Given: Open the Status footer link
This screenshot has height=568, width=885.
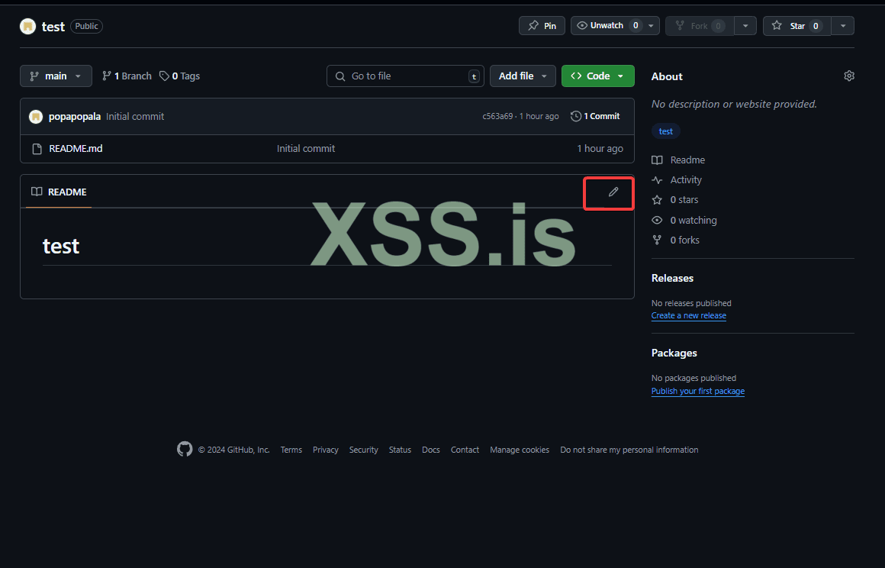Looking at the screenshot, I should [x=400, y=450].
